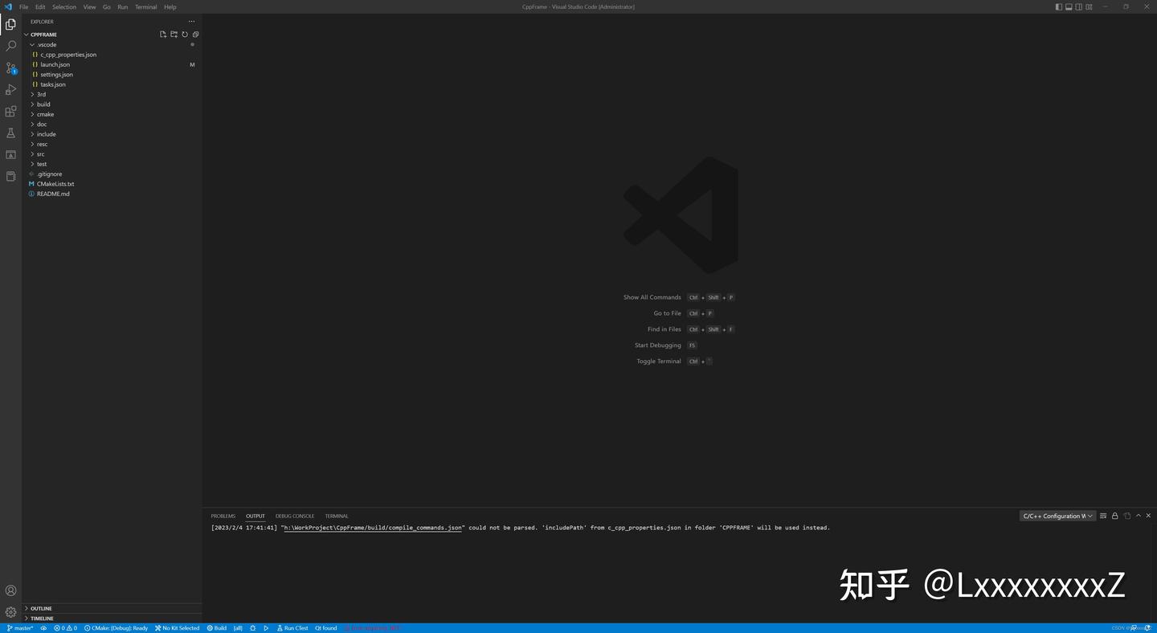Toggle autoscroll lock in the Output panel
Image resolution: width=1157 pixels, height=633 pixels.
[x=1114, y=516]
